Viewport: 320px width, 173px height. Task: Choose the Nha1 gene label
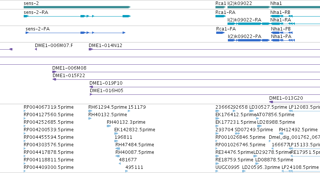(x=276, y=3)
